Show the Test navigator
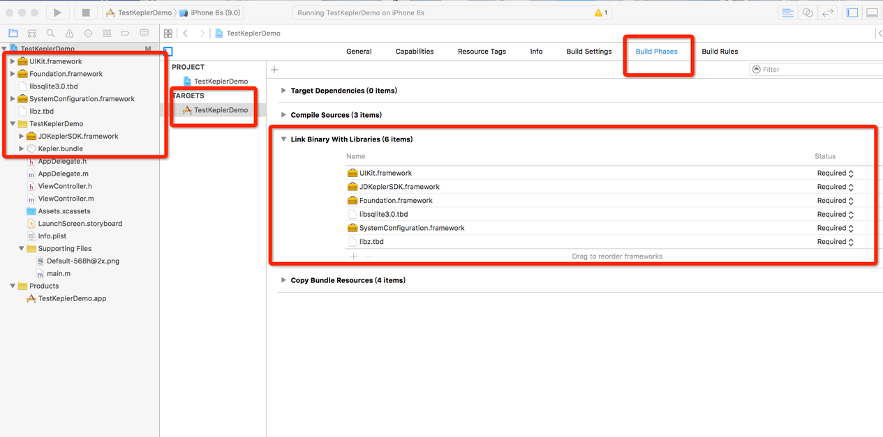The width and height of the screenshot is (883, 437). (88, 33)
